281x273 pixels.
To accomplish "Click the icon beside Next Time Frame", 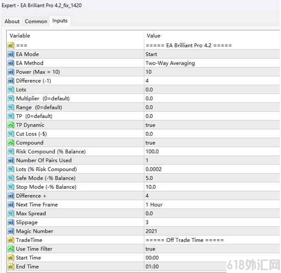I will click(11, 205).
